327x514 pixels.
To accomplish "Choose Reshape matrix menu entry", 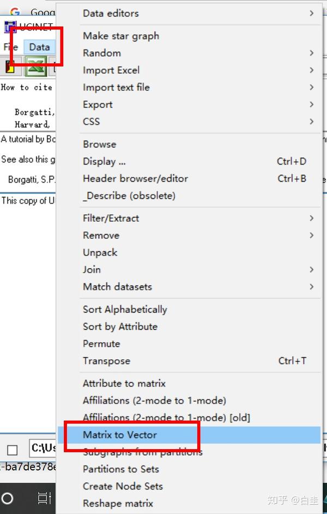I will 118,504.
